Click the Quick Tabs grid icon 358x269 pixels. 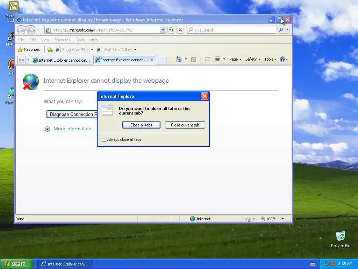(x=21, y=60)
